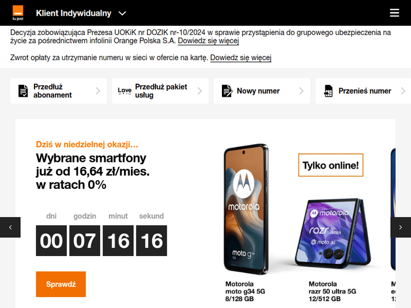Click the Tylko online! badge
This screenshot has width=411, height=308.
[330, 165]
